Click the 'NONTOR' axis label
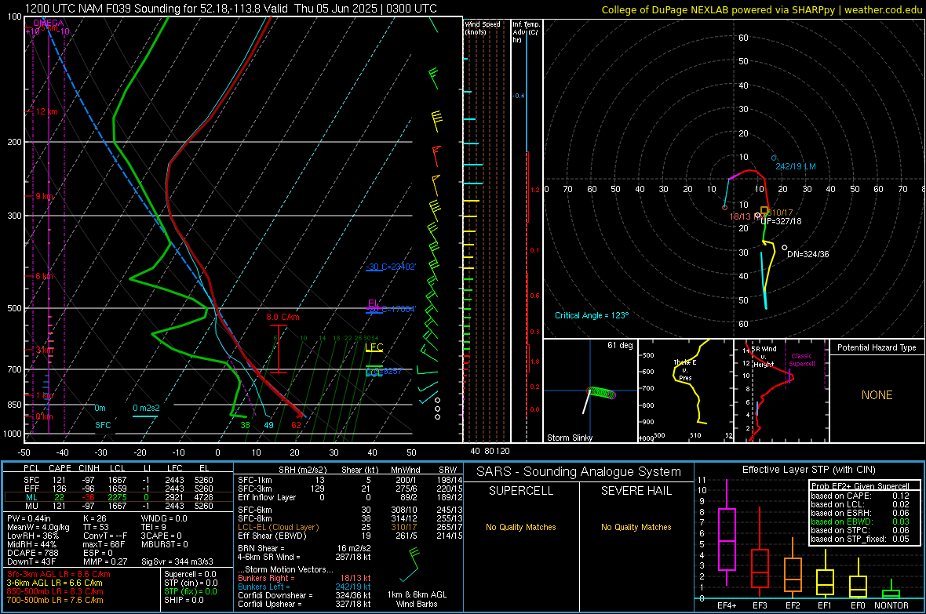The width and height of the screenshot is (926, 614). [x=891, y=605]
